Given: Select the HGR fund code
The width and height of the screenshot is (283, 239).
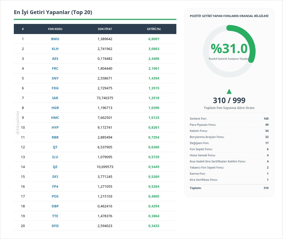Looking at the screenshot, I should [x=55, y=108].
